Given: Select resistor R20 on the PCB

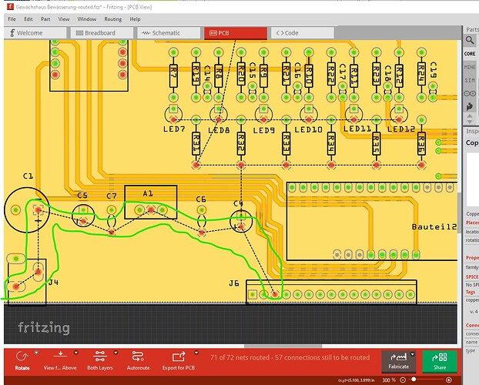Looking at the screenshot, I should 241,74.
